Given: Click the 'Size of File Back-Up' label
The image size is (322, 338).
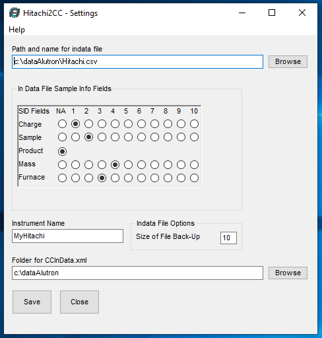Looking at the screenshot, I should click(x=168, y=236).
